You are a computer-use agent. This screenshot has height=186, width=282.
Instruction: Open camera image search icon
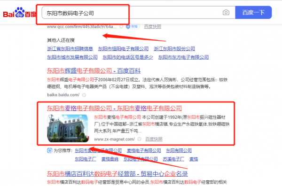click(x=226, y=12)
